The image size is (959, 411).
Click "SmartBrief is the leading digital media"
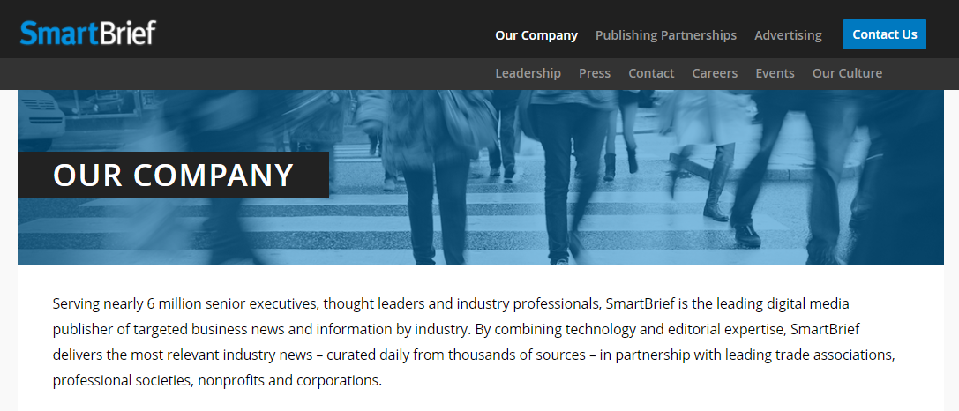tap(726, 304)
